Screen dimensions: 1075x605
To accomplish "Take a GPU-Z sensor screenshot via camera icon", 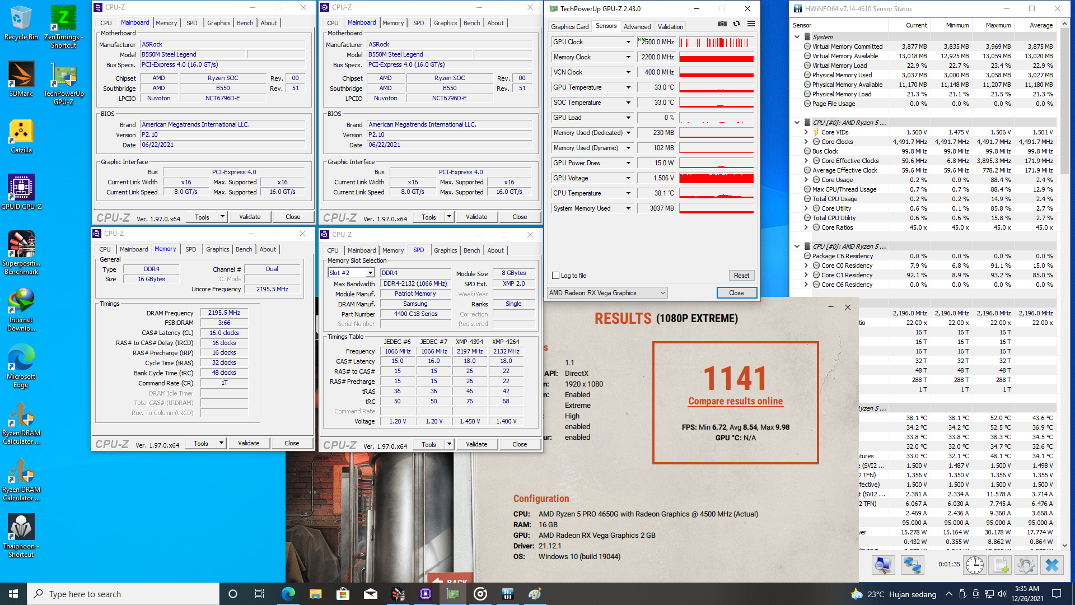I will click(722, 24).
